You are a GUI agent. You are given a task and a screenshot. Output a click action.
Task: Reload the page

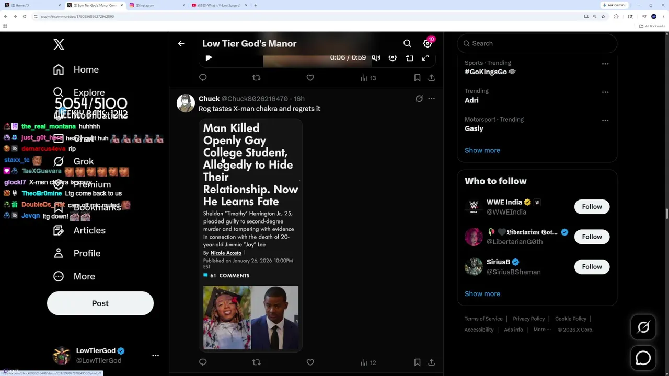(x=24, y=17)
